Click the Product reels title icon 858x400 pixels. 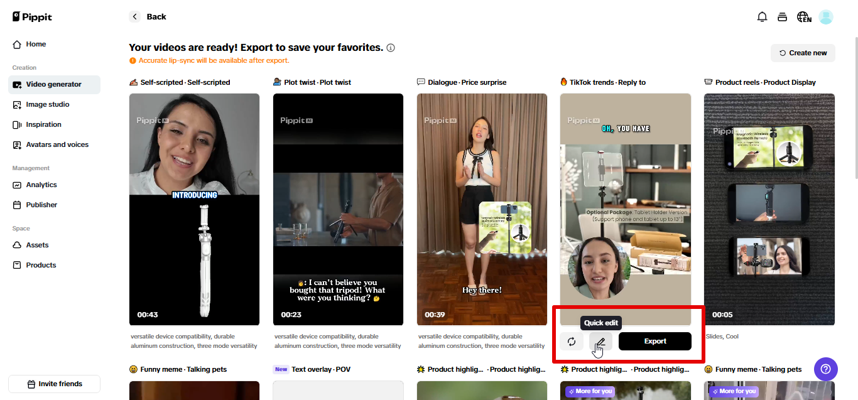click(709, 82)
